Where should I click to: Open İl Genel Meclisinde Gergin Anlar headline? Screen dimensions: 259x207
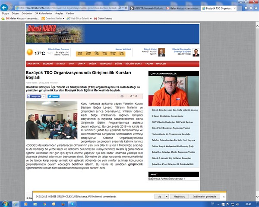coord(167,116)
